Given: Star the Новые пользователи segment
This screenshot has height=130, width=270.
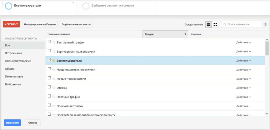Looking at the screenshot, I should [x=54, y=79].
